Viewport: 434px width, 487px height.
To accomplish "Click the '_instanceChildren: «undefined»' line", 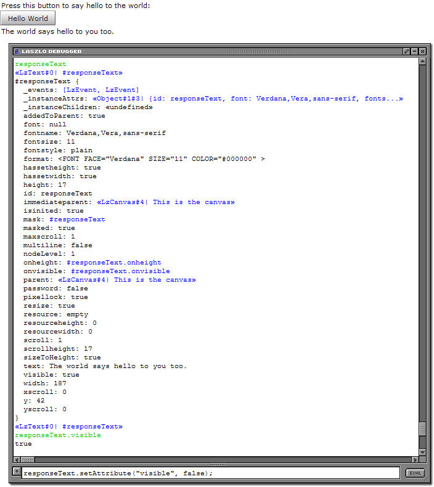I will (88, 107).
